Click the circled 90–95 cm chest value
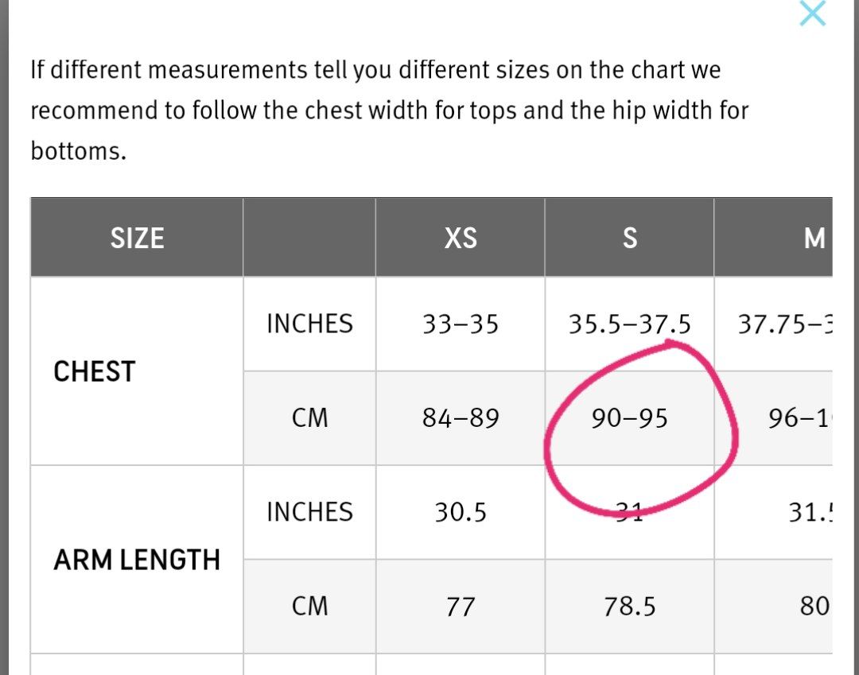The height and width of the screenshot is (675, 859). [x=629, y=418]
